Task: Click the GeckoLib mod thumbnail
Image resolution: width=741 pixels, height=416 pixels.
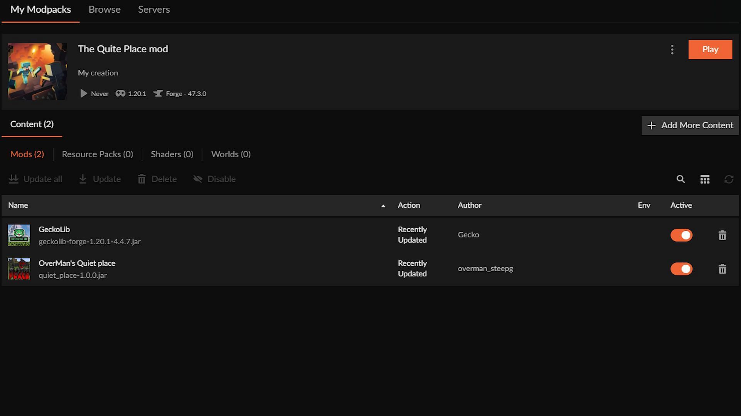Action: [x=19, y=235]
